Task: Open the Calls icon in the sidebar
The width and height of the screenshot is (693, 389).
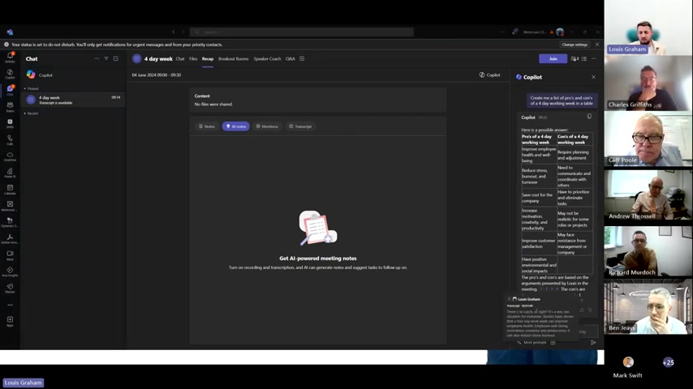Action: coord(10,140)
